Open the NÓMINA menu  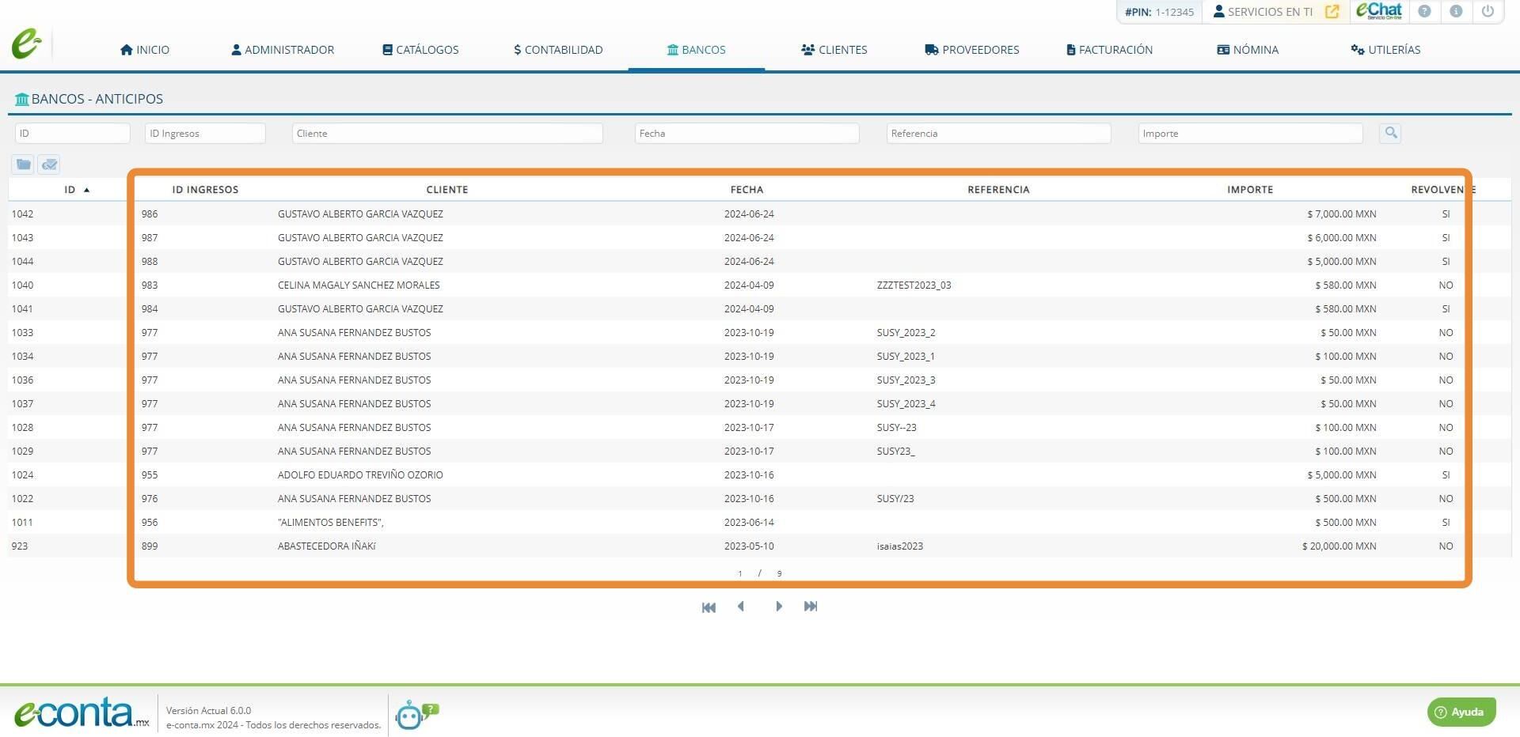tap(1248, 50)
